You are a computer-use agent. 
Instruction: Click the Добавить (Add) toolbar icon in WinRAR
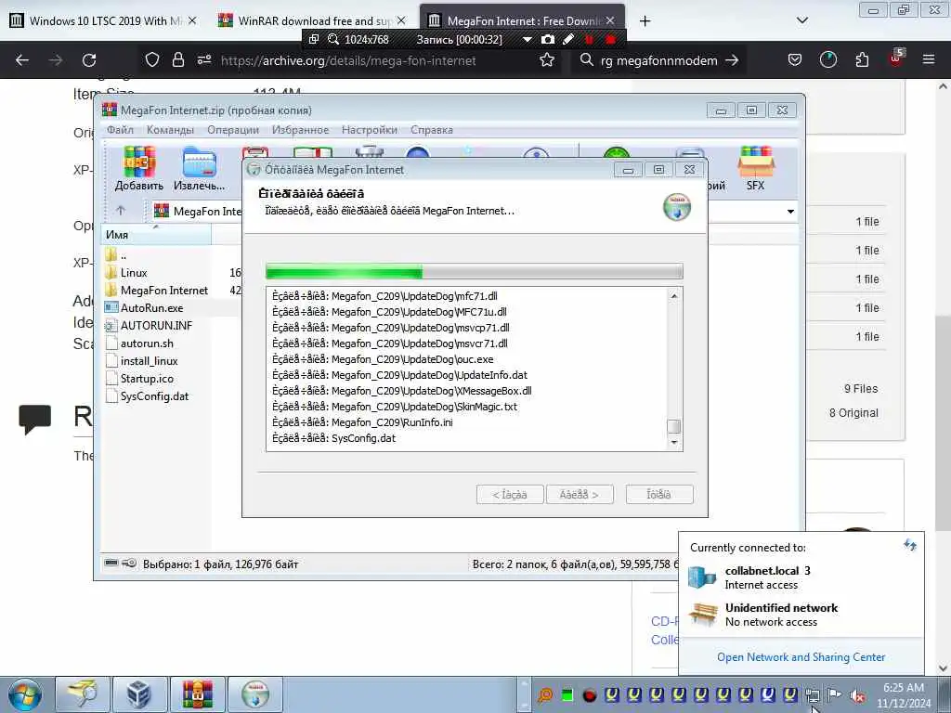coord(139,169)
